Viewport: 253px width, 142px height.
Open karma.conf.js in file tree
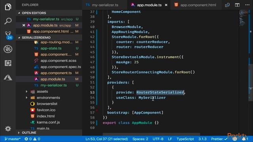point(49,122)
